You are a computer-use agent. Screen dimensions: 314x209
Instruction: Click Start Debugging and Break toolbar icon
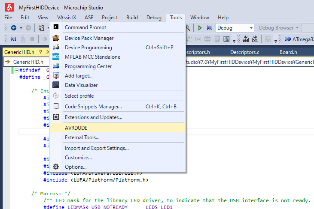(x=13, y=39)
